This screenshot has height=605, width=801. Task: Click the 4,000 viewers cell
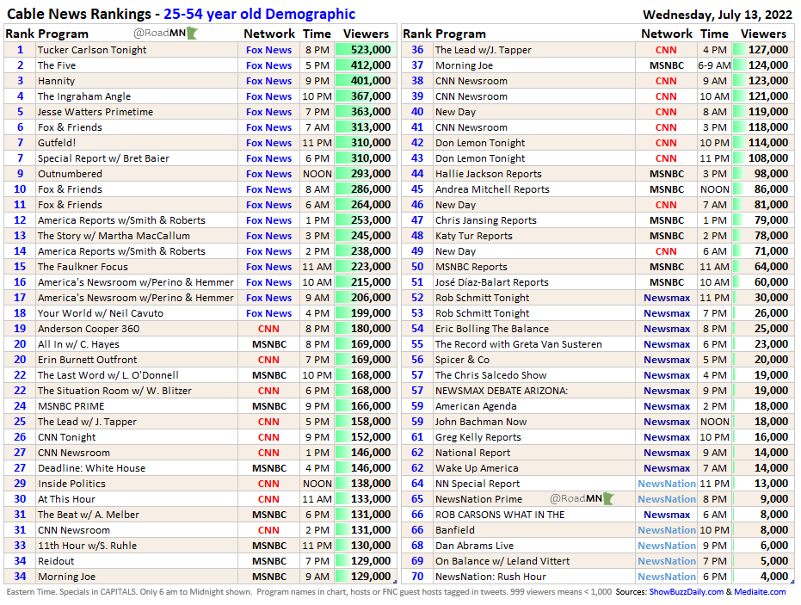pos(763,577)
